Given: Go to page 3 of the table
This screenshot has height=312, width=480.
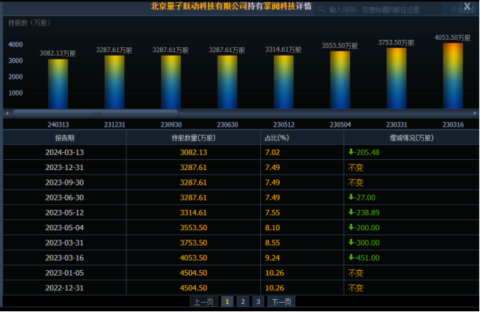Looking at the screenshot, I should click(258, 301).
